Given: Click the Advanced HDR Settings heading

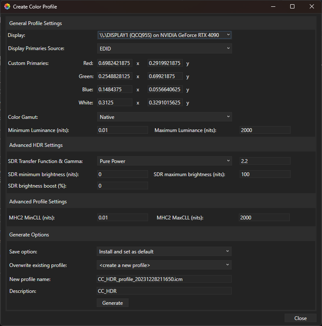Looking at the screenshot, I should (36, 145).
